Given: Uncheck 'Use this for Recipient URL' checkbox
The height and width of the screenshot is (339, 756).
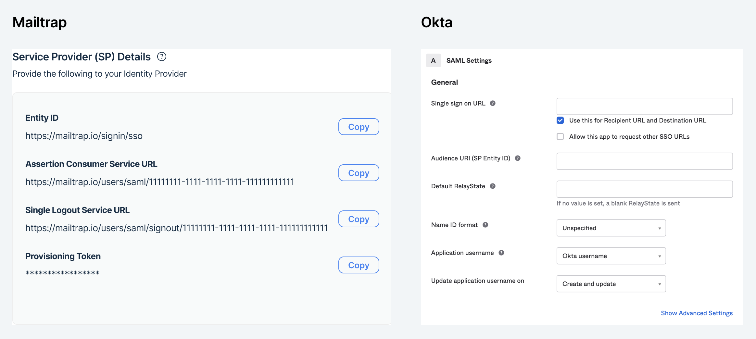Looking at the screenshot, I should coord(560,120).
